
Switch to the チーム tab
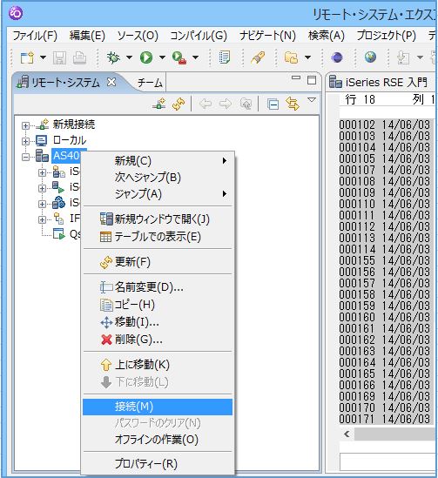click(x=150, y=83)
